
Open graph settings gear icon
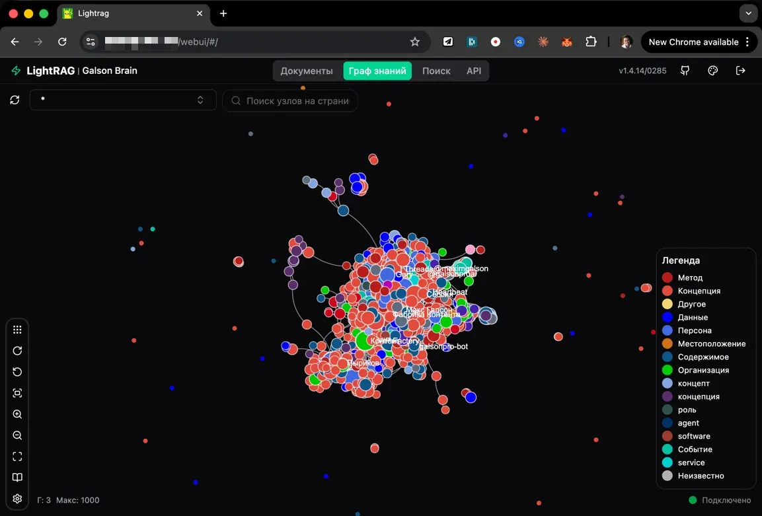(18, 499)
